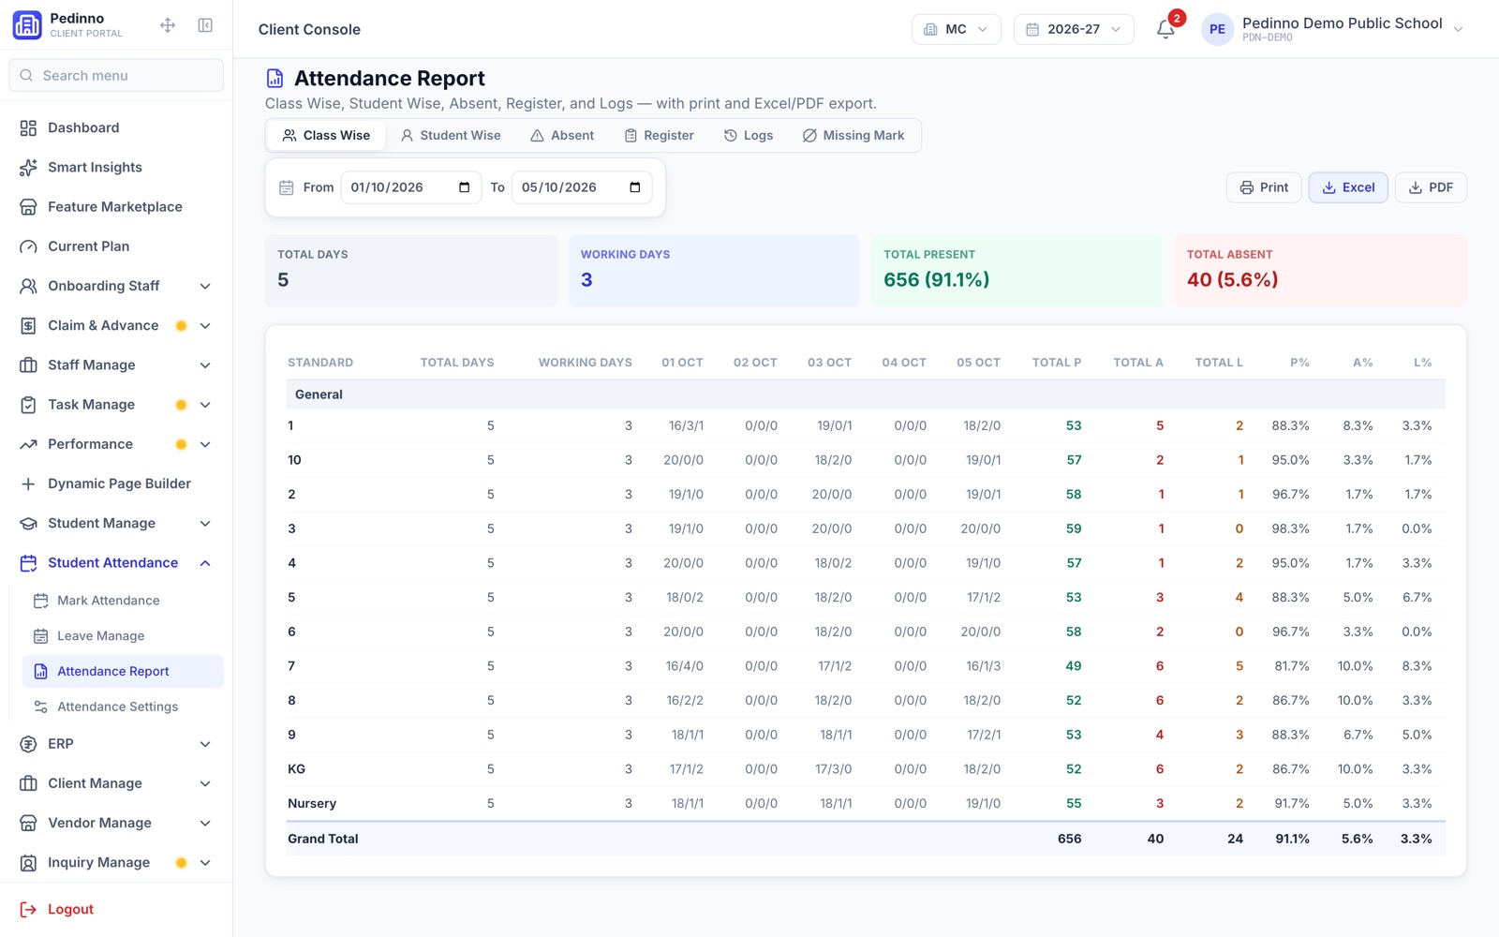1499x937 pixels.
Task: Print the attendance report
Action: coord(1264,187)
